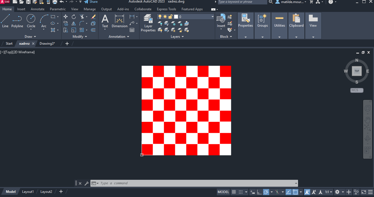The width and height of the screenshot is (374, 197).
Task: Open the Drawing3* document tab
Action: (x=47, y=44)
